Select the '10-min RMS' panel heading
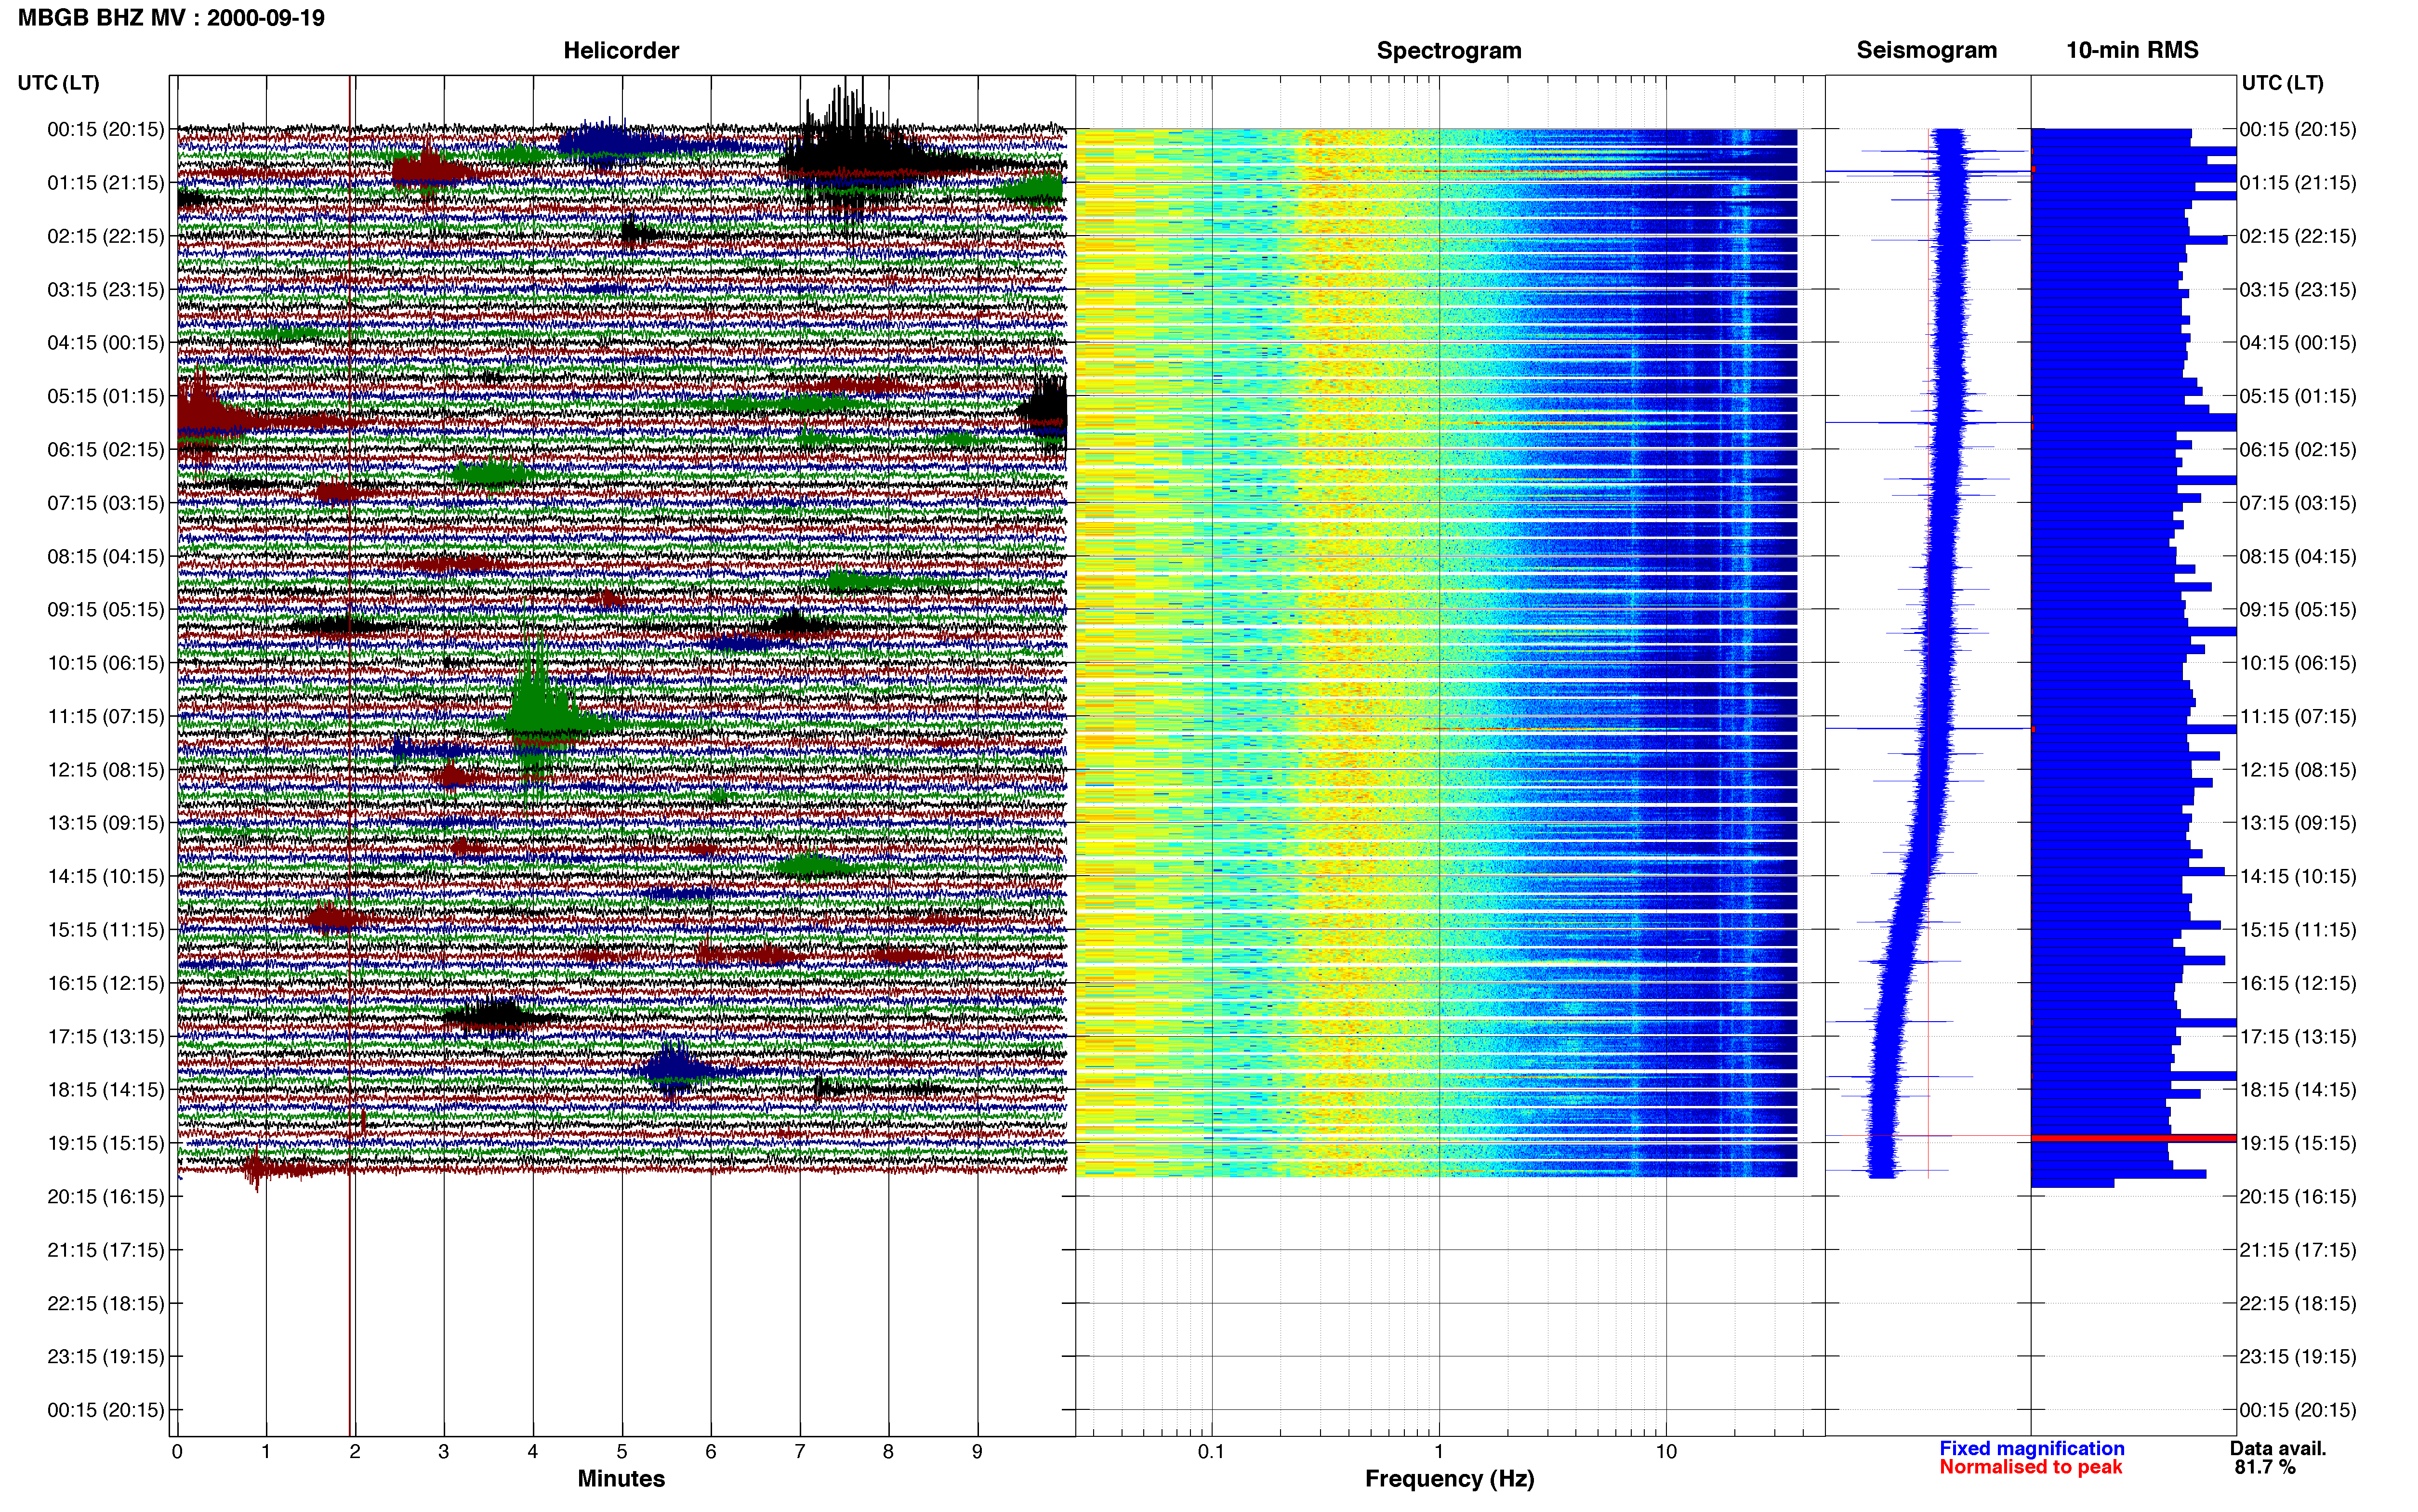 pyautogui.click(x=2132, y=50)
